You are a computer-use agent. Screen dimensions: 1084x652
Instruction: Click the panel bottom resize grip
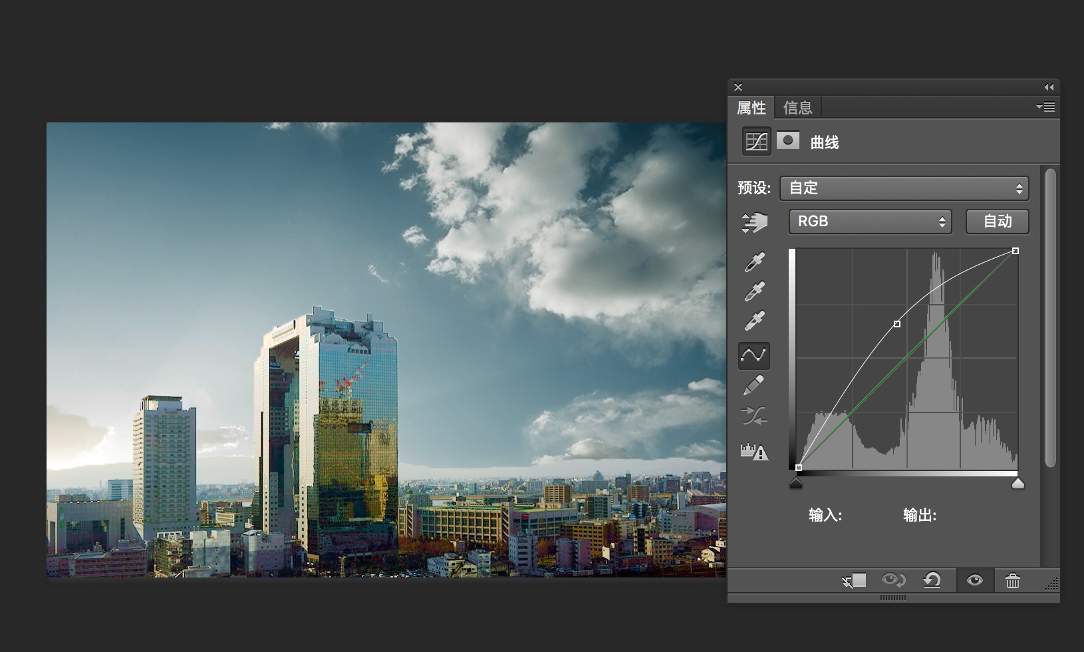pyautogui.click(x=893, y=597)
